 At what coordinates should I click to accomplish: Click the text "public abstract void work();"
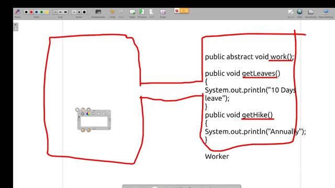pos(250,57)
